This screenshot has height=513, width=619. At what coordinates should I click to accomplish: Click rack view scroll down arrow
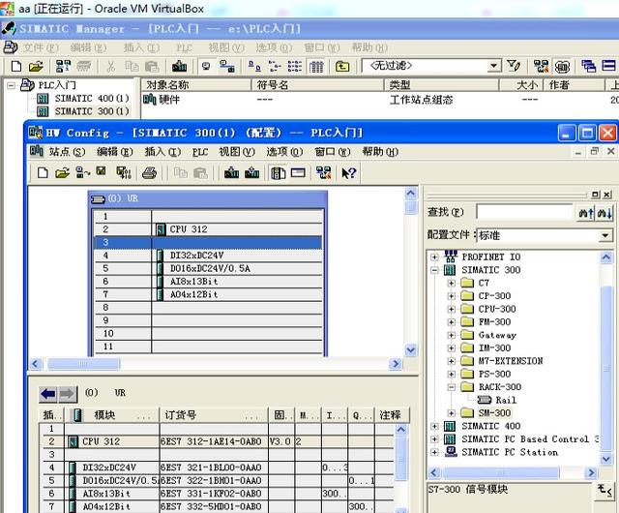point(410,350)
